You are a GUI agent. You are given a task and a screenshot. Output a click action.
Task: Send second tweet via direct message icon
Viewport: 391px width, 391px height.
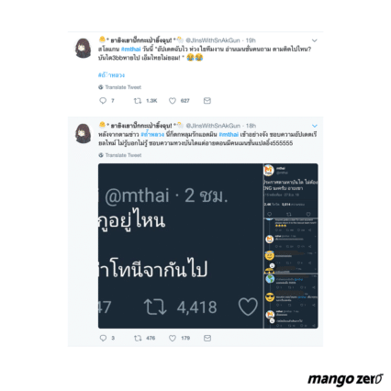coord(207,338)
